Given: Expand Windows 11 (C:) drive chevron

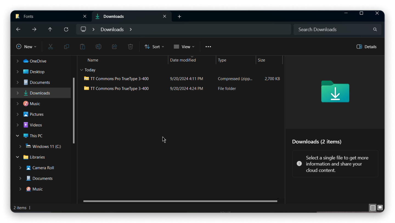Looking at the screenshot, I should (20, 146).
